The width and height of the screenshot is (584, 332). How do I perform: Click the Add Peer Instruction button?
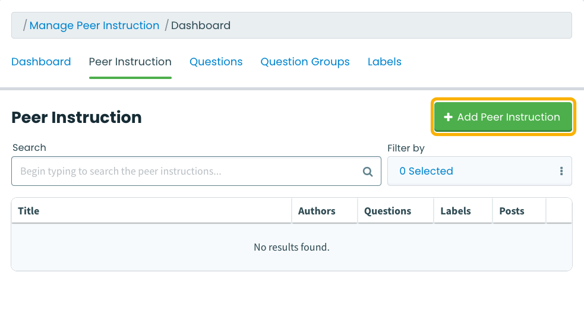tap(503, 117)
